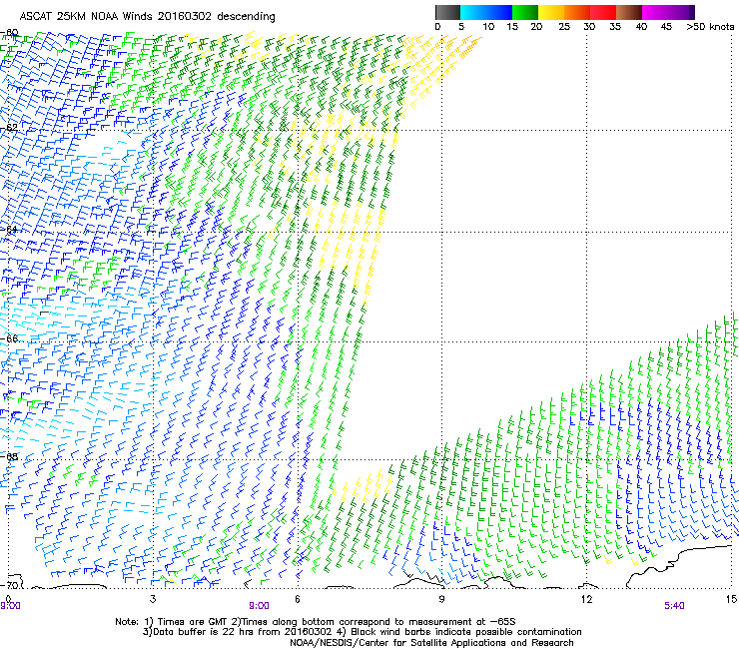The height and width of the screenshot is (649, 739).
Task: Click the magenta 40-45 knots color segment
Action: [x=655, y=12]
